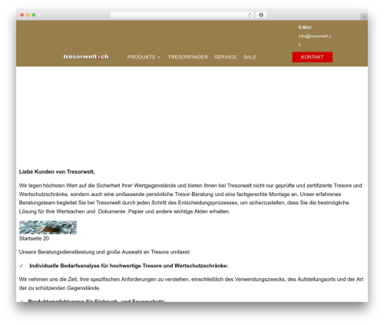The width and height of the screenshot is (384, 325).
Task: Click the red close window button
Action: 22,15
